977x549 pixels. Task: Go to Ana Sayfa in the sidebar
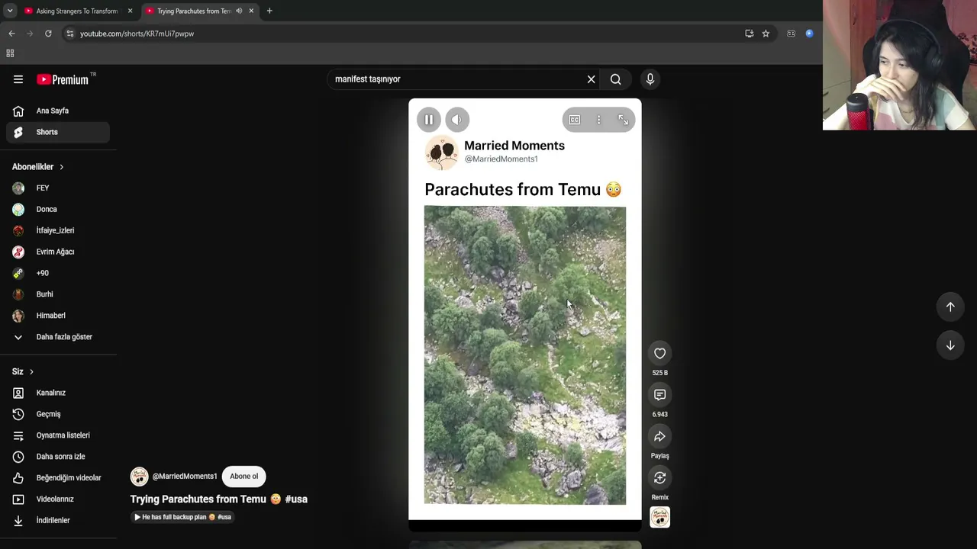pos(58,111)
